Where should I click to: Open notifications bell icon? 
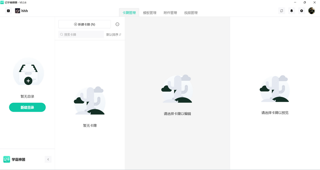(292, 11)
